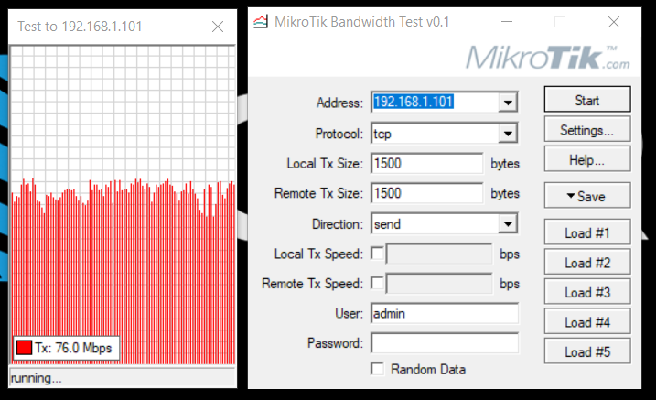Click the Protocol: label
656x400 pixels.
(x=339, y=134)
